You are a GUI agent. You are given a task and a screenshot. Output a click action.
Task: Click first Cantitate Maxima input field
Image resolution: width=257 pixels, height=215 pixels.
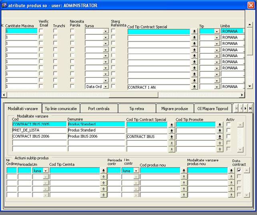click(21, 31)
